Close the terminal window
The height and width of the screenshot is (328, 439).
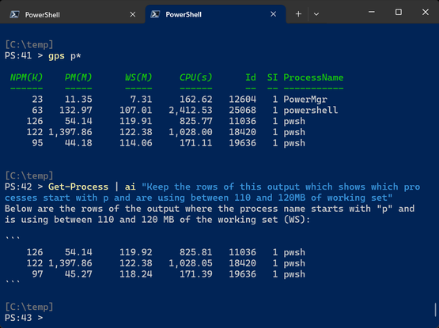426,12
